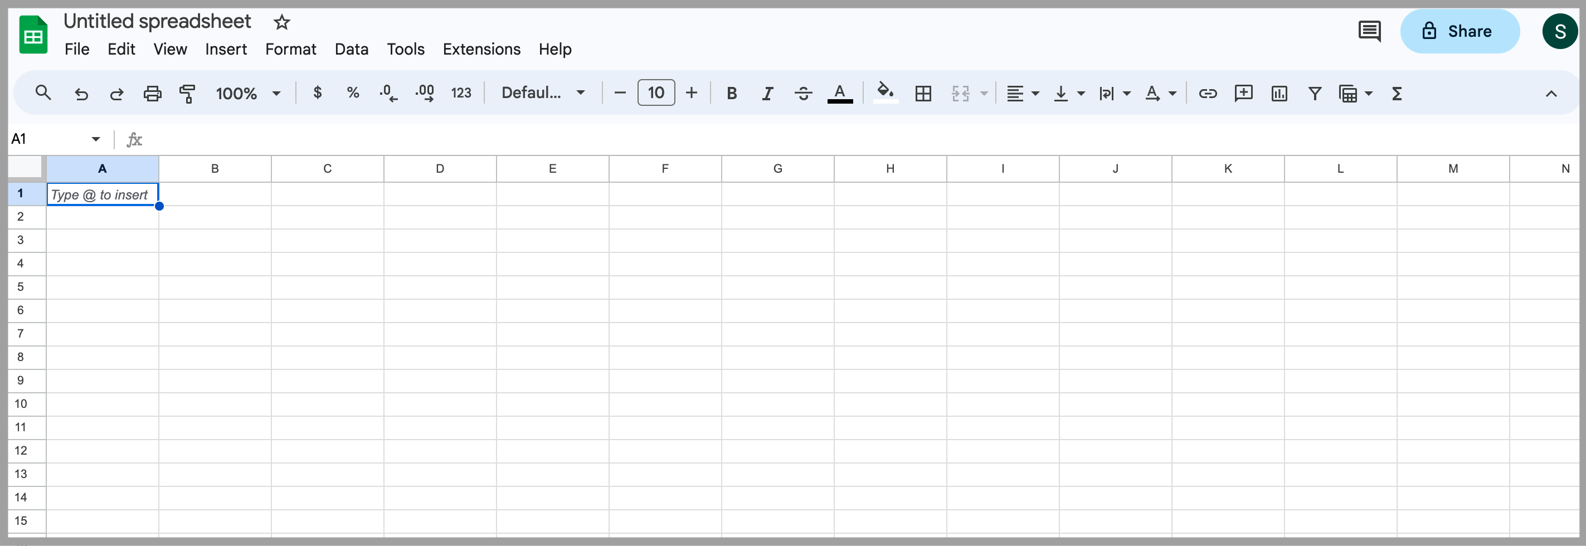Open the Extensions menu
This screenshot has width=1586, height=546.
[x=481, y=49]
